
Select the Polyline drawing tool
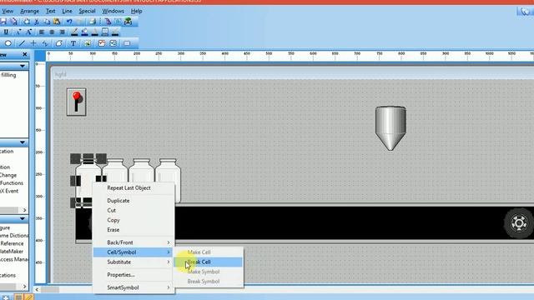44,43
